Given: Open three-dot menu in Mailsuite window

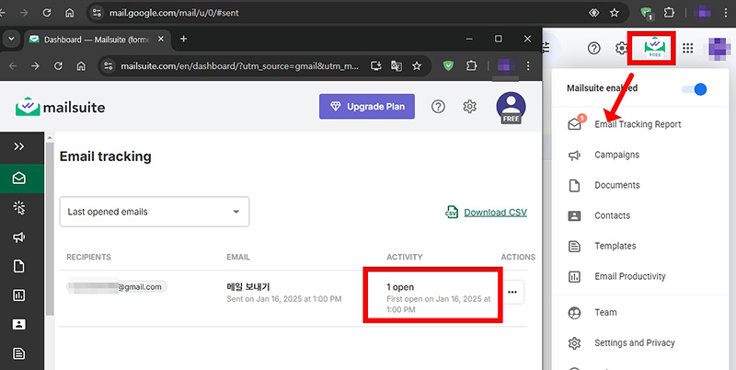Looking at the screenshot, I should pyautogui.click(x=528, y=65).
